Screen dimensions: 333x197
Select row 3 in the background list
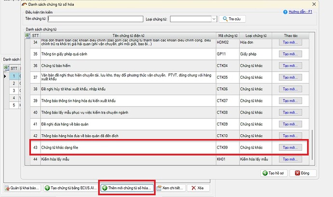pos(14,90)
